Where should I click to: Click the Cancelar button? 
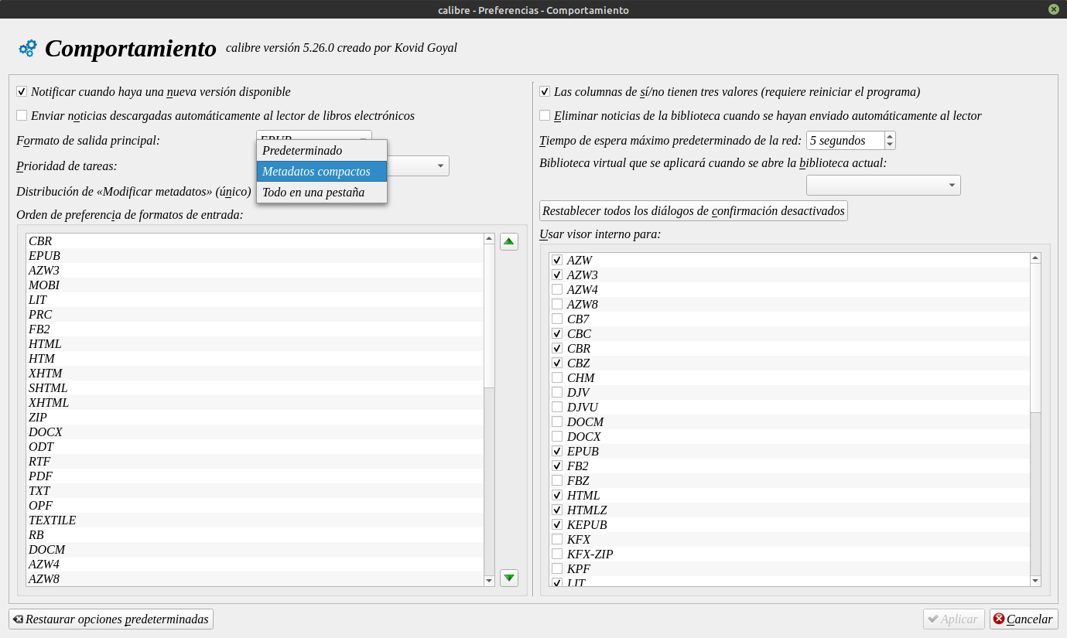1023,619
